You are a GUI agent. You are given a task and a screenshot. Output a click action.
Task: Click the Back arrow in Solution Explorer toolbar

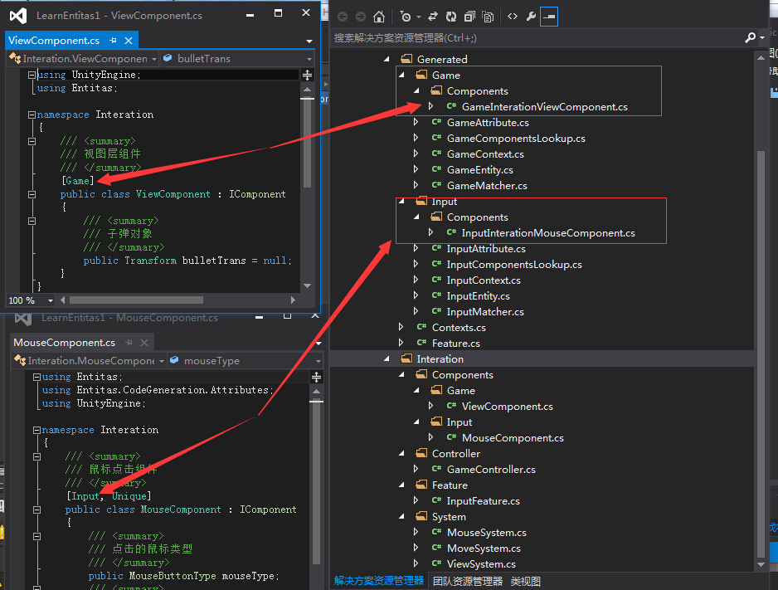tap(343, 17)
